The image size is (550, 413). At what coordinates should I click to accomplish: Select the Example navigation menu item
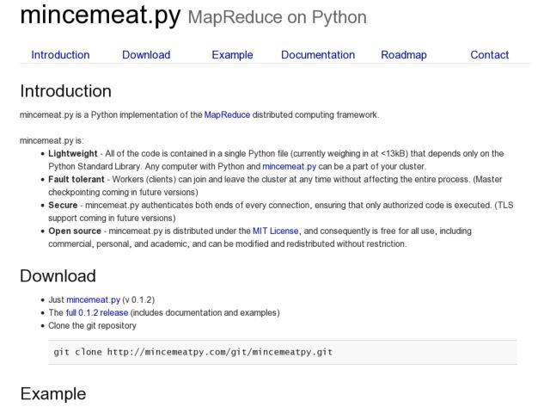click(232, 55)
